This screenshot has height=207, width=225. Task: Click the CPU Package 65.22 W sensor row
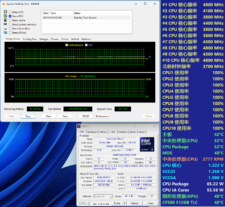193,184
